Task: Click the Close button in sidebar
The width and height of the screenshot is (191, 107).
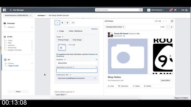Action: pyautogui.click(x=18, y=92)
